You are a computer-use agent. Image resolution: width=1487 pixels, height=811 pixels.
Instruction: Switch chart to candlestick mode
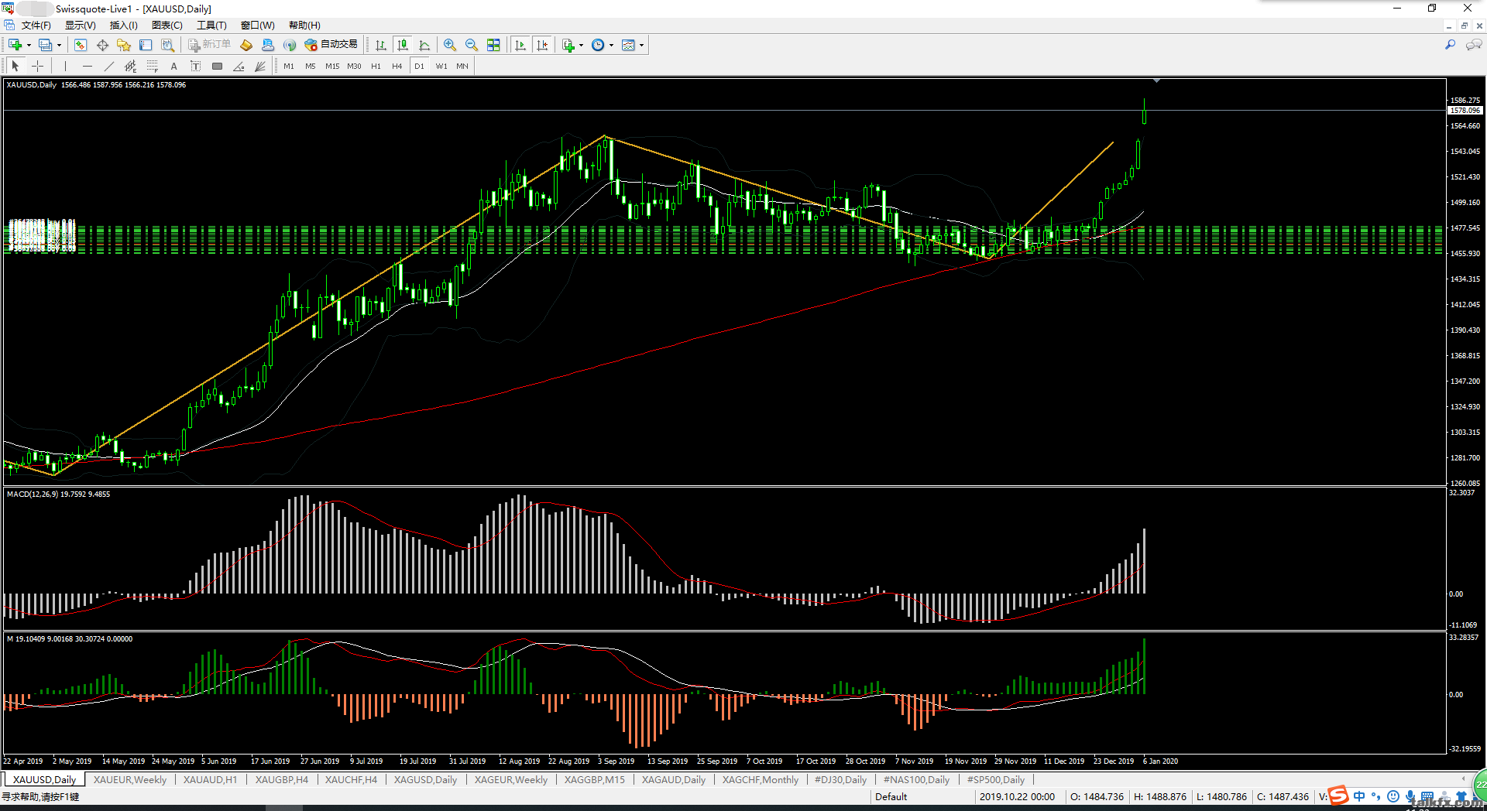click(x=403, y=45)
